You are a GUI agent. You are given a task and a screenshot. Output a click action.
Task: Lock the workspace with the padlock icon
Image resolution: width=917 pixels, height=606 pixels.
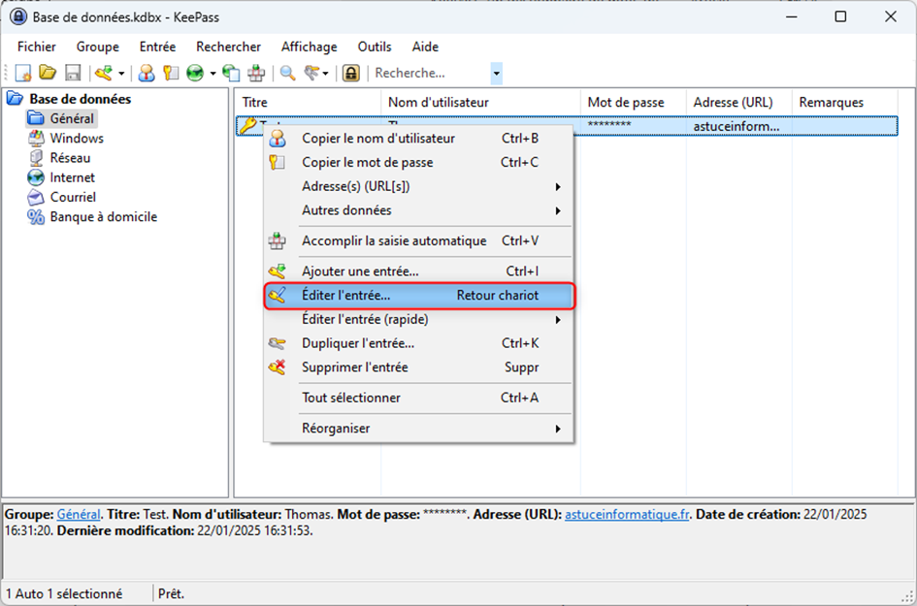point(349,73)
